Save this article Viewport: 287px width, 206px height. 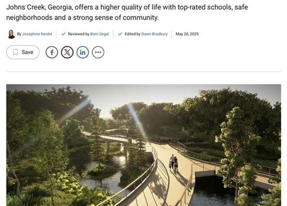click(x=23, y=52)
